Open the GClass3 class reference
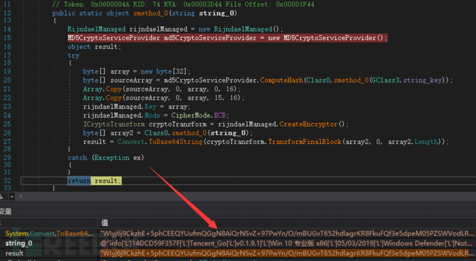Viewport: 476px width, 261px height. [x=386, y=81]
